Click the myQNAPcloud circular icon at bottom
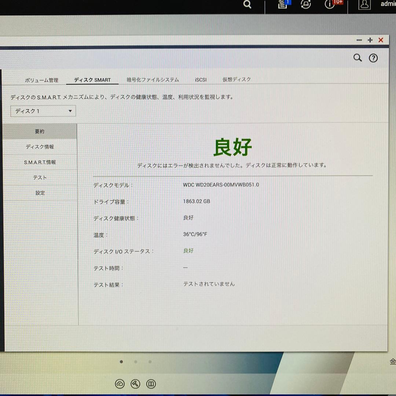Screen dimensions: 396x396 (x=120, y=384)
